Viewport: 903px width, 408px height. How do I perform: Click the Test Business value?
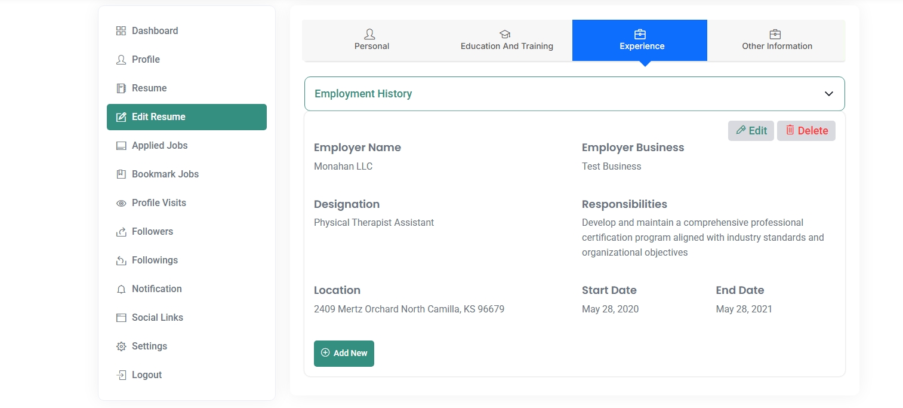(x=612, y=166)
